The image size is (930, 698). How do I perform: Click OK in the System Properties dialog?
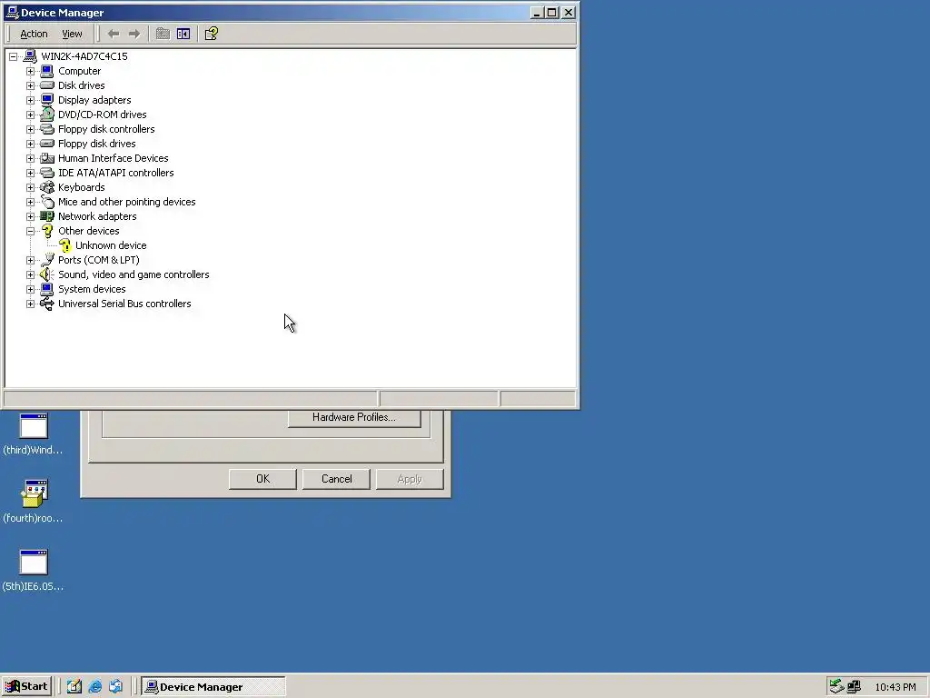pos(262,479)
